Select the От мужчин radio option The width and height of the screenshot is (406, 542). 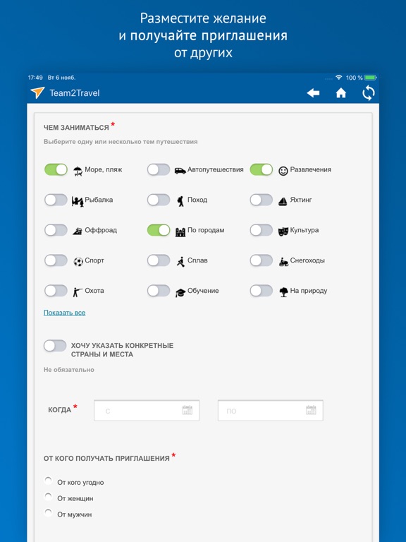pyautogui.click(x=48, y=512)
